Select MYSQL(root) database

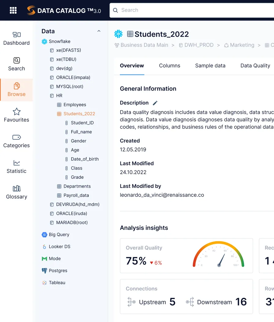point(66,86)
